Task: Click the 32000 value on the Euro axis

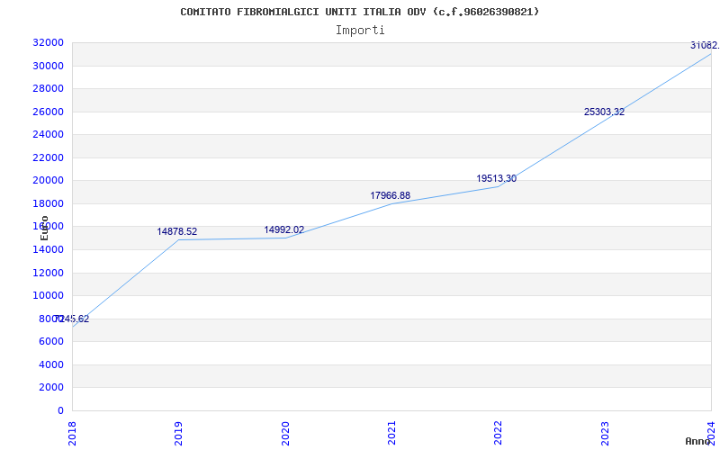Action: coord(48,42)
